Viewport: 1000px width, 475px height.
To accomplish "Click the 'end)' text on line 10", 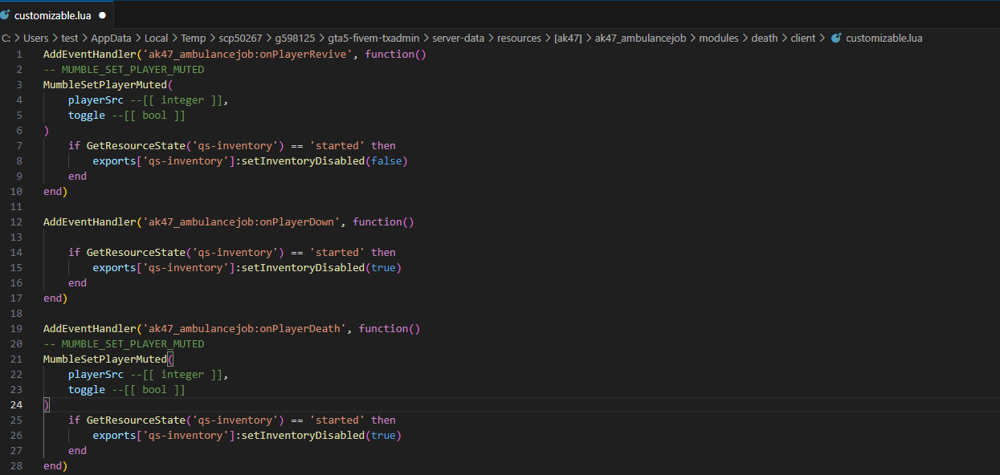I will click(x=55, y=192).
